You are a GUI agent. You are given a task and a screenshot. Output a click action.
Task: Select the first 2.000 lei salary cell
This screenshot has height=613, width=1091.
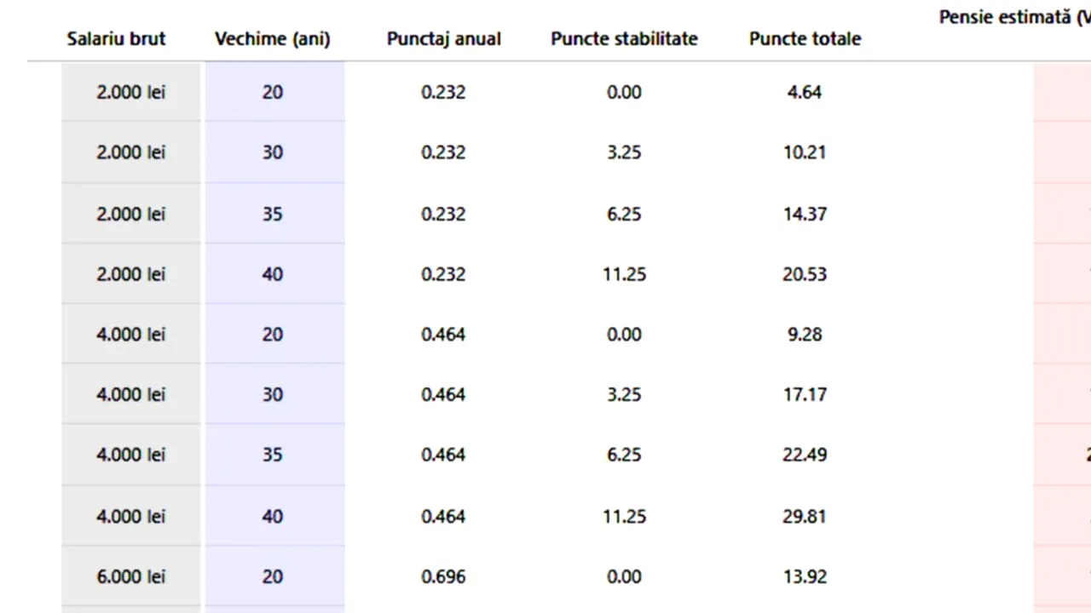tap(130, 92)
